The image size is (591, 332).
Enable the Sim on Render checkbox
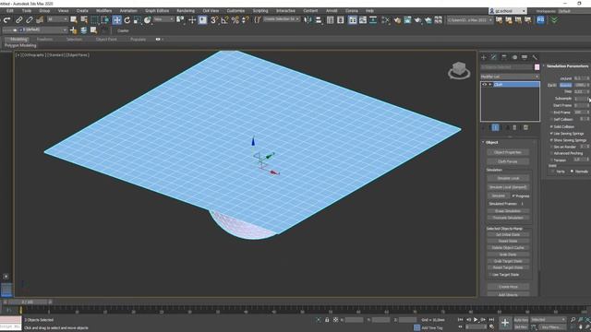pos(551,147)
